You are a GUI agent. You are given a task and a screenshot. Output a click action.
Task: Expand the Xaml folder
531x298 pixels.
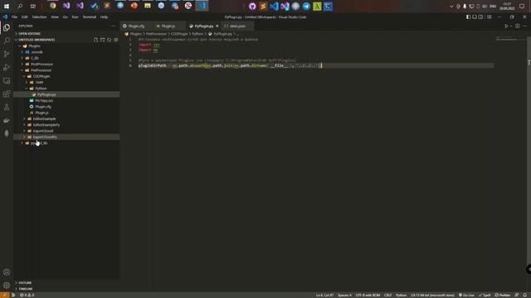click(66, 83)
